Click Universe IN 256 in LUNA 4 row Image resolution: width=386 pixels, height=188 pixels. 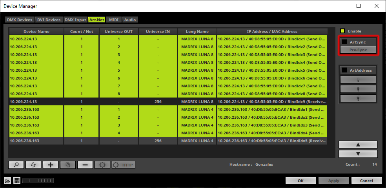coord(158,141)
